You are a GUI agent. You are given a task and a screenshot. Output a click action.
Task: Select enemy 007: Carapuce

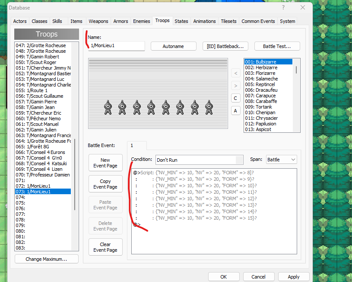click(x=268, y=96)
